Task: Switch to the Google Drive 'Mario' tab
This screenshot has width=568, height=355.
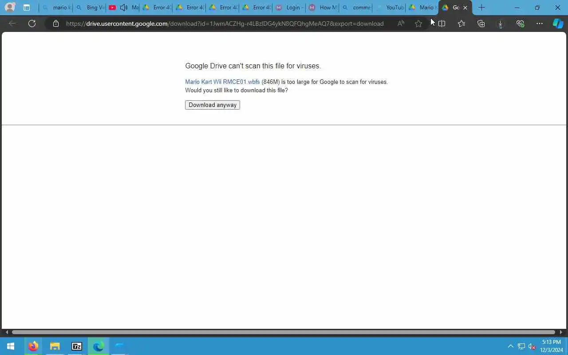Action: [x=422, y=8]
